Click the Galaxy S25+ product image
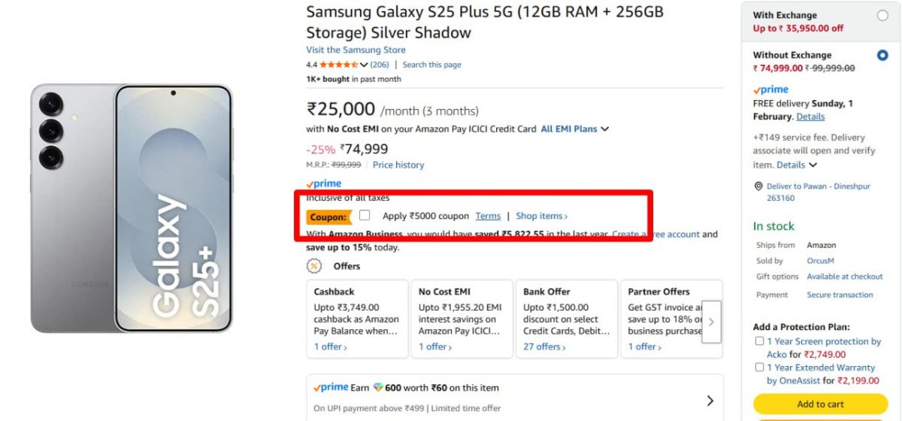This screenshot has width=902, height=421. pos(132,208)
